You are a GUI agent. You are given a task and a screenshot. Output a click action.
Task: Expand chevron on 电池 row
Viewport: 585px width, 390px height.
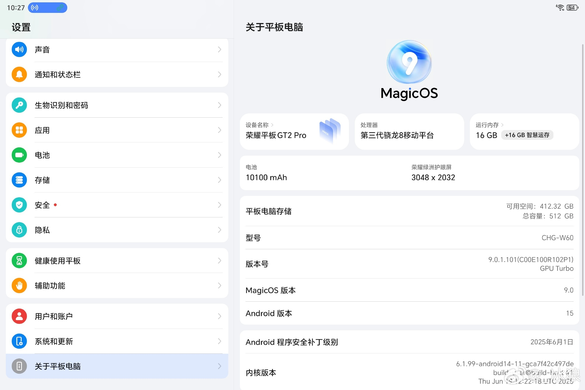click(219, 155)
